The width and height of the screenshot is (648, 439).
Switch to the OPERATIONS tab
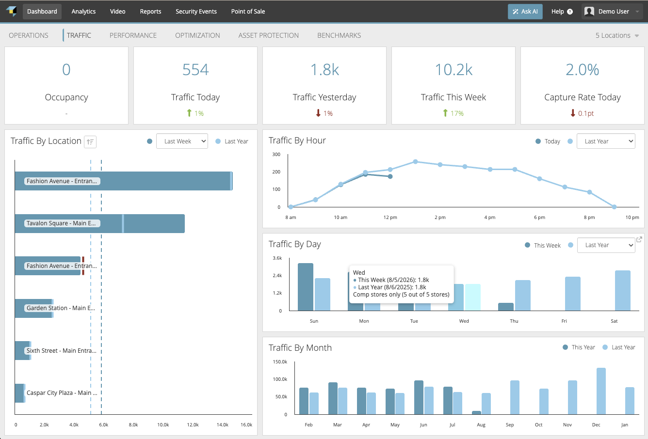(x=29, y=35)
